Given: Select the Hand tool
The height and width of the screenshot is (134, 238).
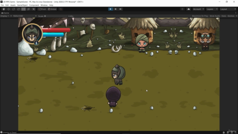Looking at the screenshot, I should 4,9.
